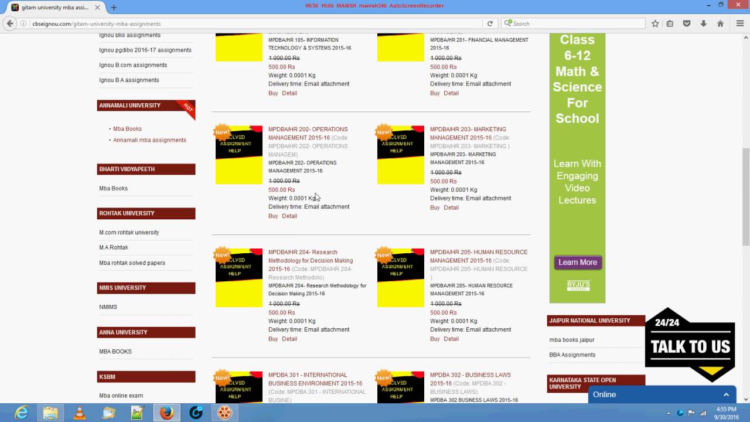
Task: Open the MPDBA 302 Business Laws link
Action: click(471, 379)
